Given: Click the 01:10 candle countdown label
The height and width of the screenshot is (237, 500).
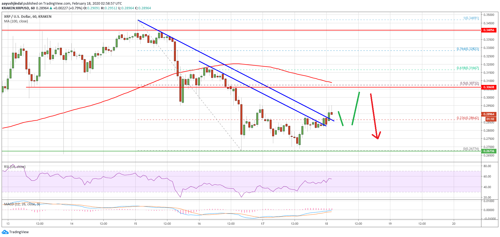Looking at the screenshot, I should click(x=490, y=119).
